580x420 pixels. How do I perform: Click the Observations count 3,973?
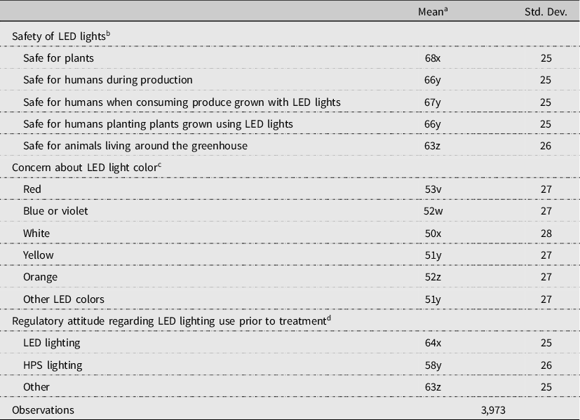tap(492, 409)
